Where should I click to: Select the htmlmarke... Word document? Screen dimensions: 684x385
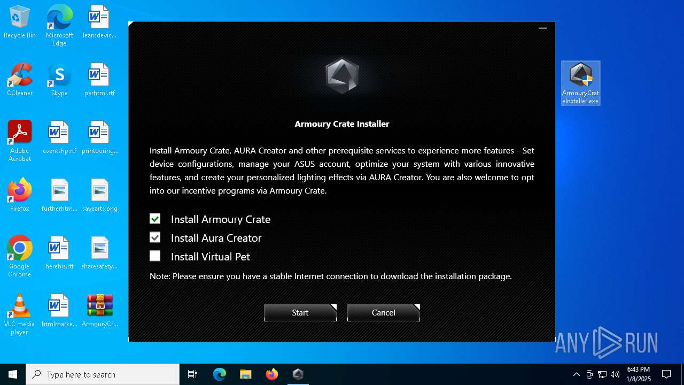tap(59, 311)
